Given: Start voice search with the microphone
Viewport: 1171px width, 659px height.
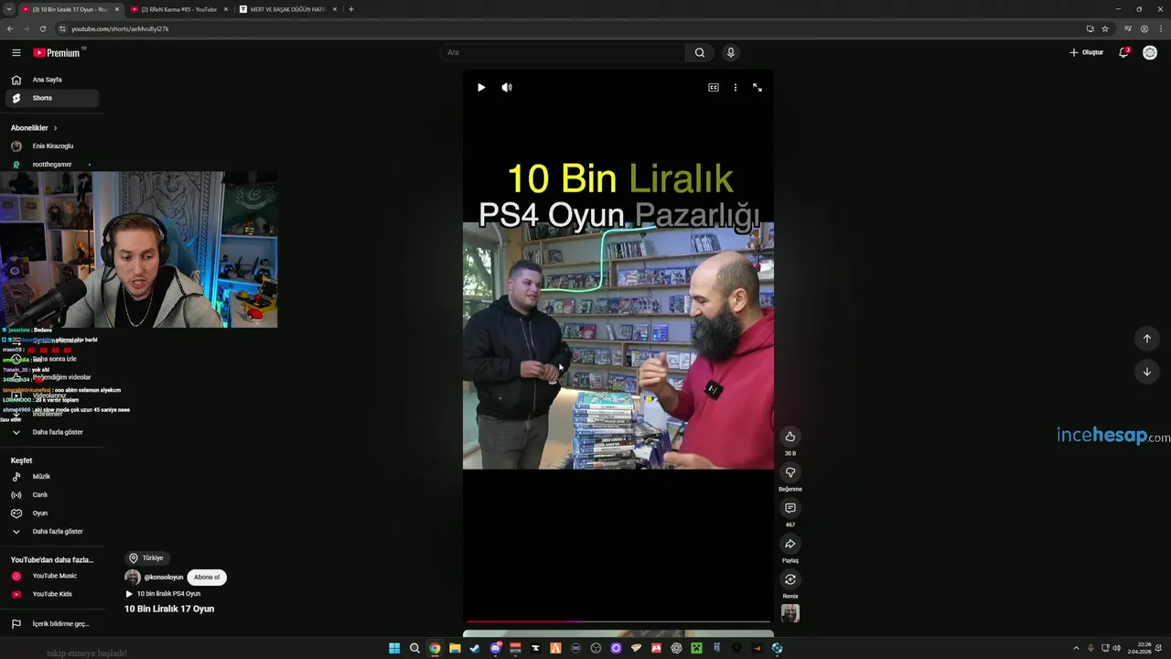Looking at the screenshot, I should tap(730, 52).
